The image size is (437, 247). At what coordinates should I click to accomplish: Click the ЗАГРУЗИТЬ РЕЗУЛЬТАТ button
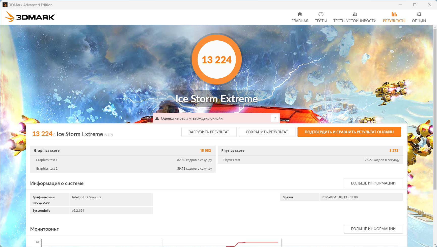[209, 132]
